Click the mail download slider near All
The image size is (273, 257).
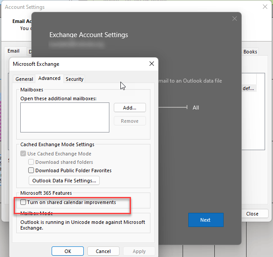173,107
